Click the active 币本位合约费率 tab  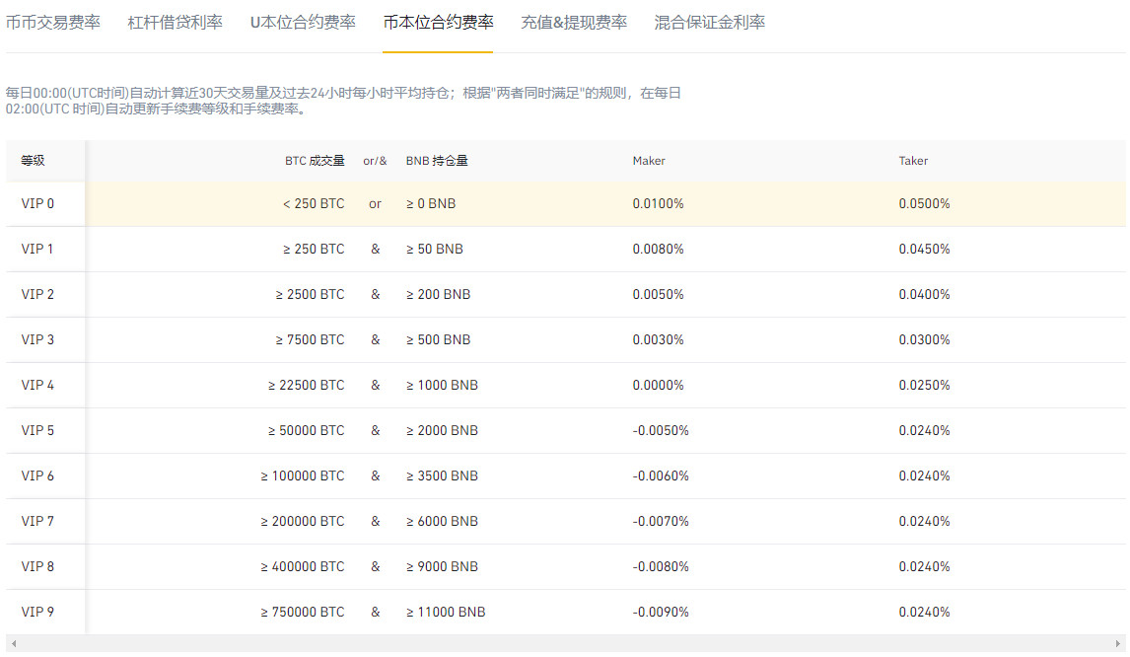439,22
